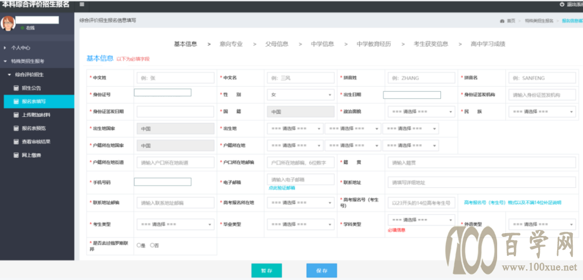
Task: Click icon beside 查看审核结果
Action: click(16, 142)
